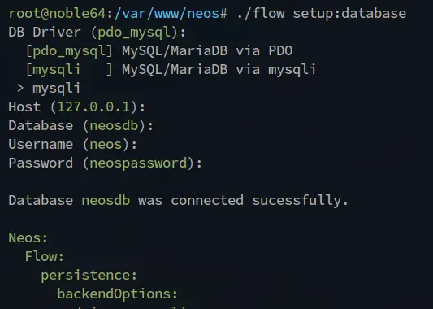Click the Password (neospassword) prompt
This screenshot has height=309, width=433.
click(106, 163)
